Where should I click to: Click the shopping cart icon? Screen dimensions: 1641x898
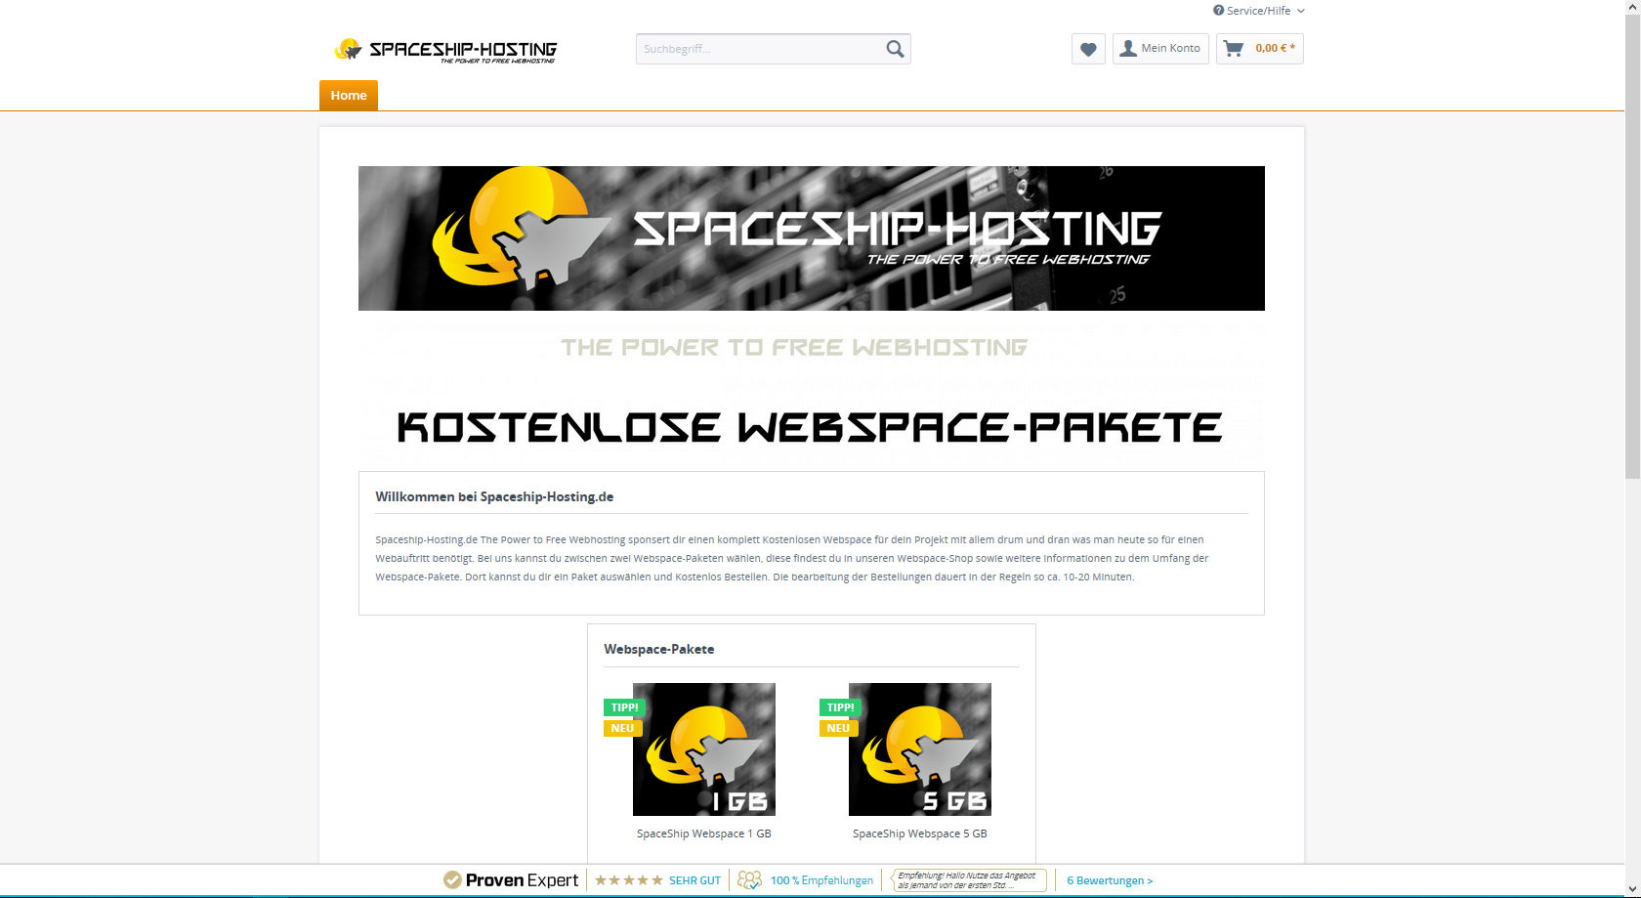(x=1234, y=49)
